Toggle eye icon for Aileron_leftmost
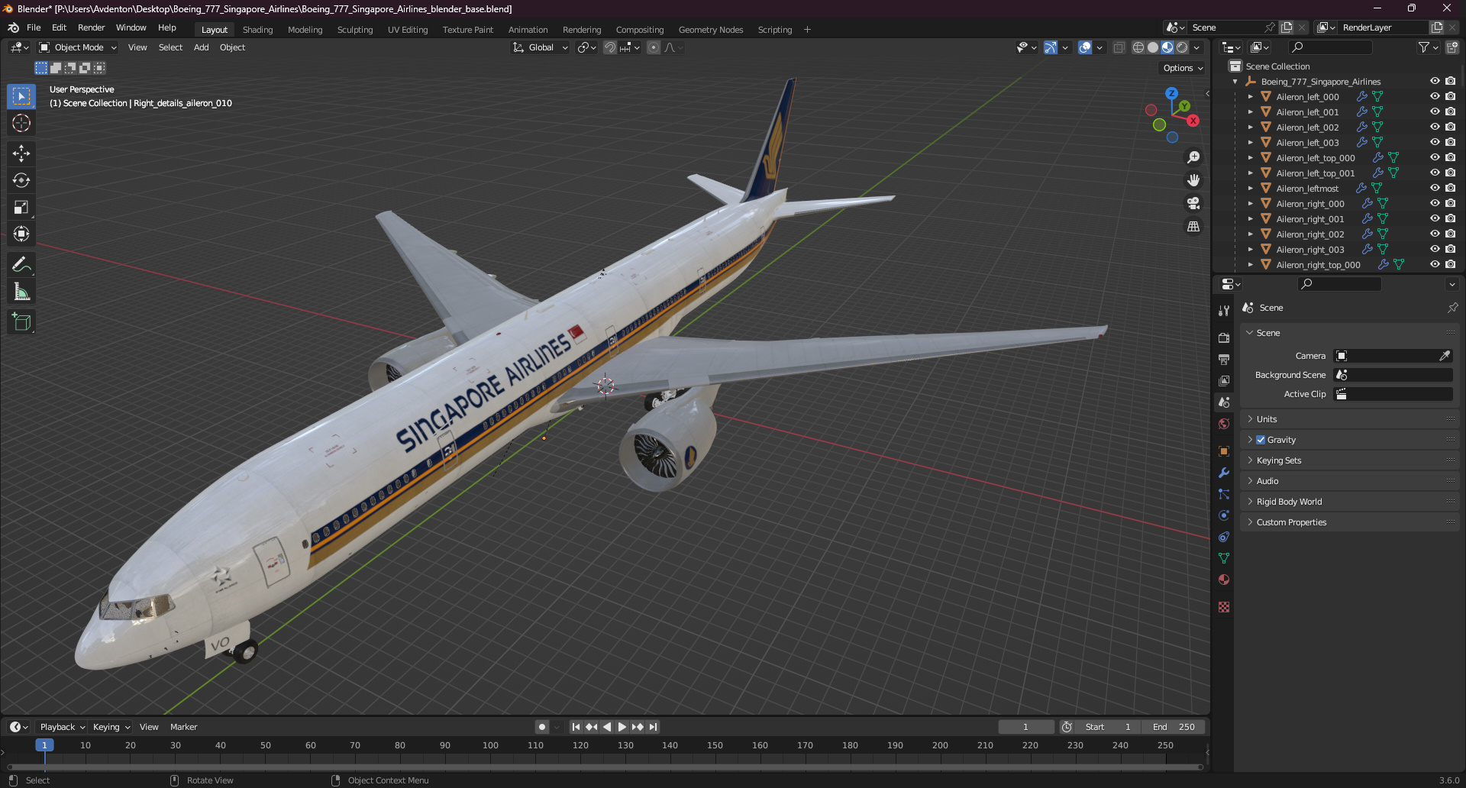Screen dimensions: 1466x788 (1435, 188)
